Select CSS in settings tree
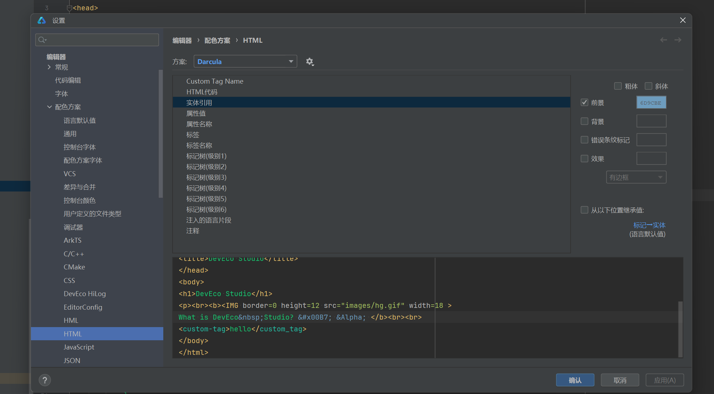Image resolution: width=714 pixels, height=394 pixels. (x=69, y=280)
